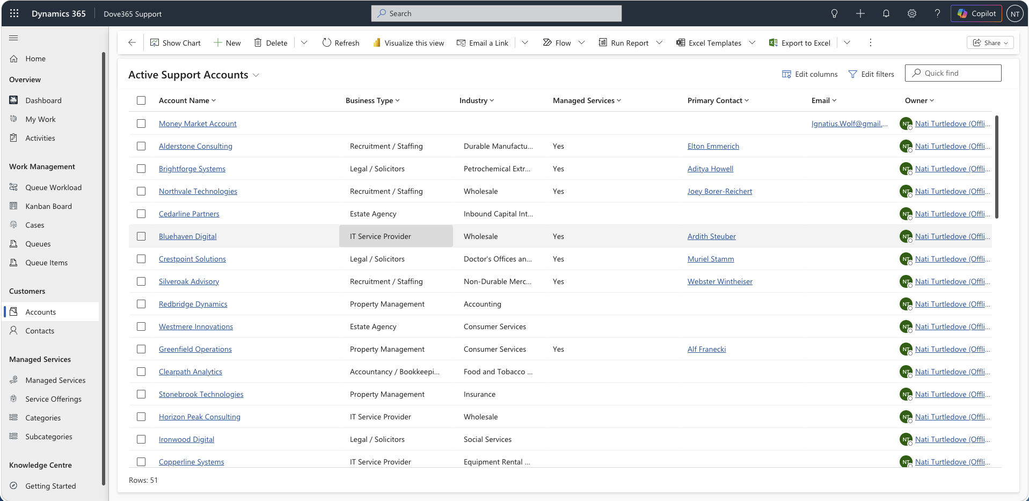
Task: Open the Silveroak Advisory account link
Action: 189,281
